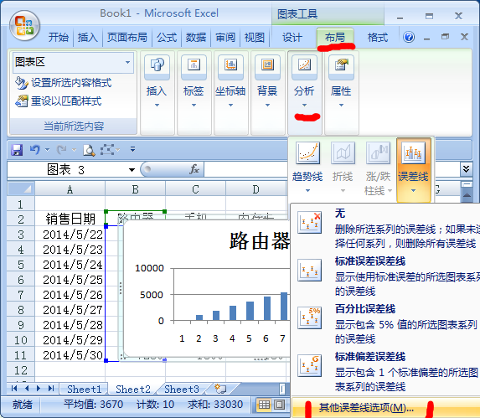Click the Labels (标签) group icon

[194, 65]
